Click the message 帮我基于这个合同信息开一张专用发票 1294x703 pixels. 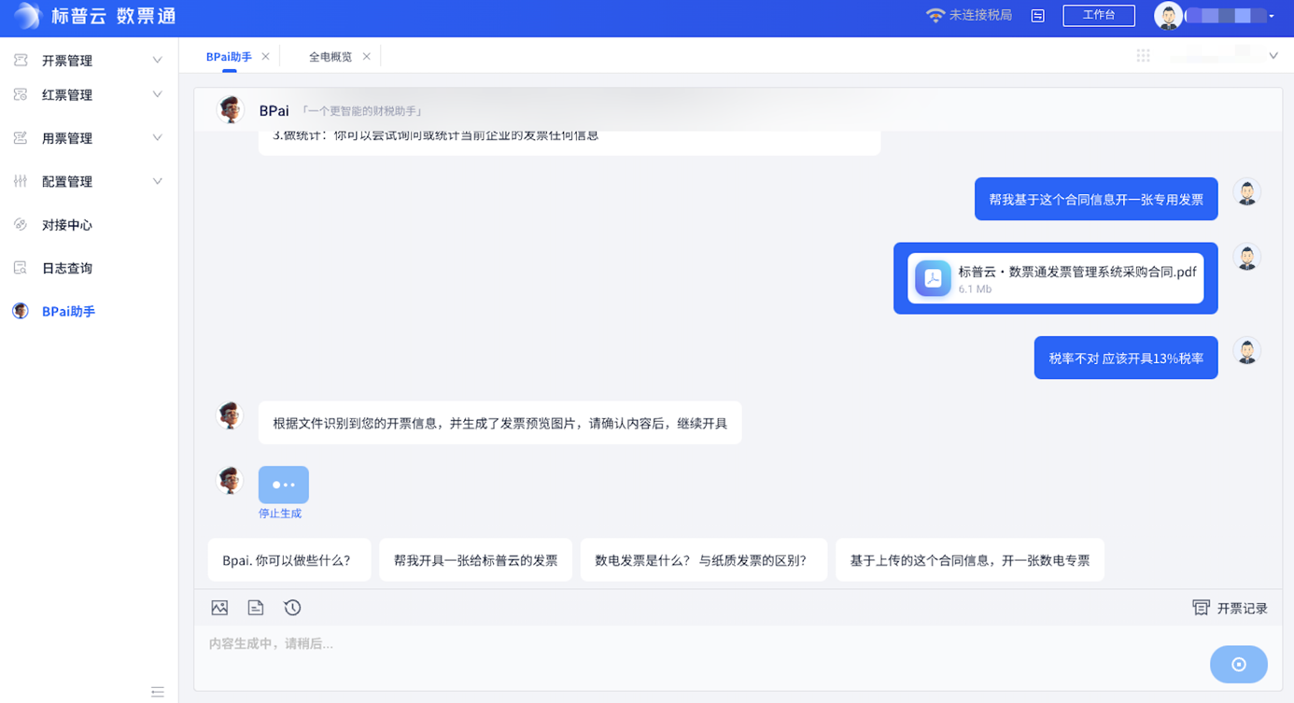pos(1096,199)
